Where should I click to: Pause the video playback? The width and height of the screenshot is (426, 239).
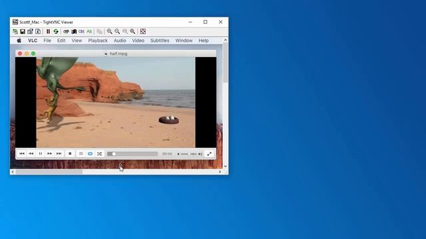(x=40, y=153)
